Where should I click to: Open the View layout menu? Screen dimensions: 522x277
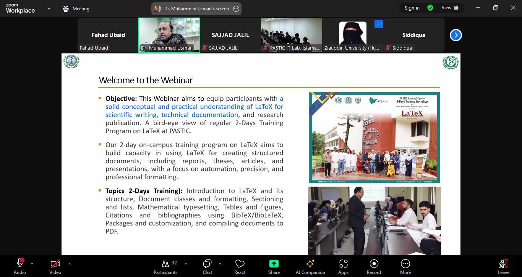coord(450,8)
